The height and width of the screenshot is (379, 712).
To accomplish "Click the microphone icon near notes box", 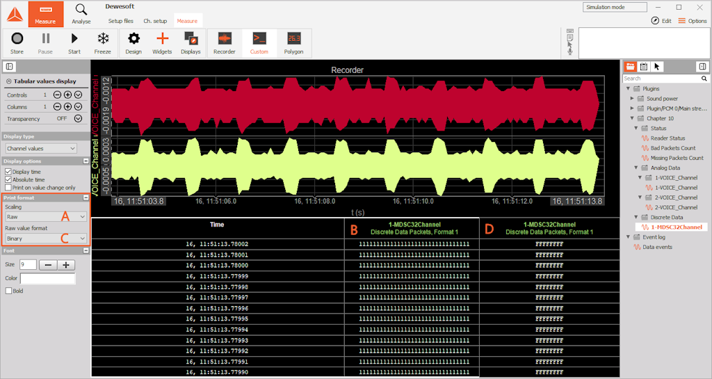I will coord(570,52).
